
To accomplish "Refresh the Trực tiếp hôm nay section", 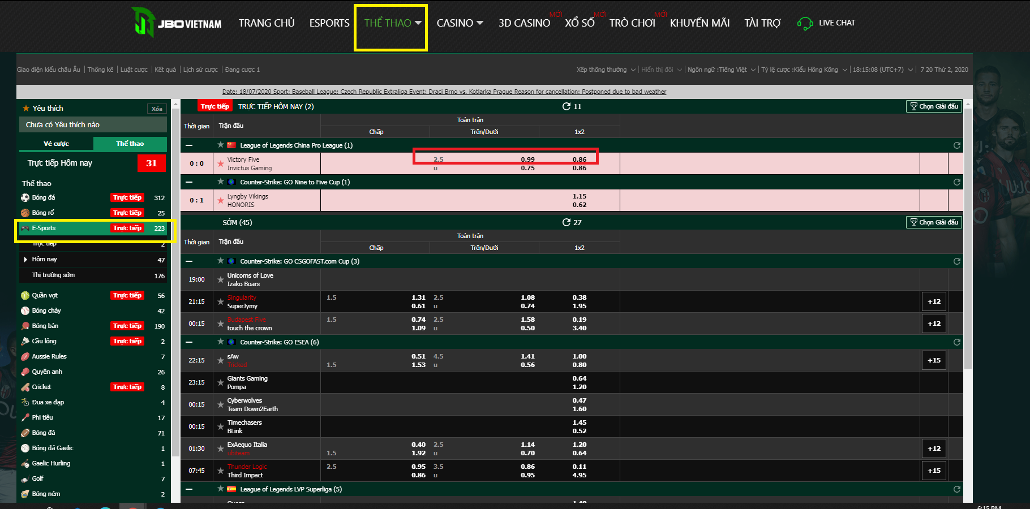I will point(566,106).
